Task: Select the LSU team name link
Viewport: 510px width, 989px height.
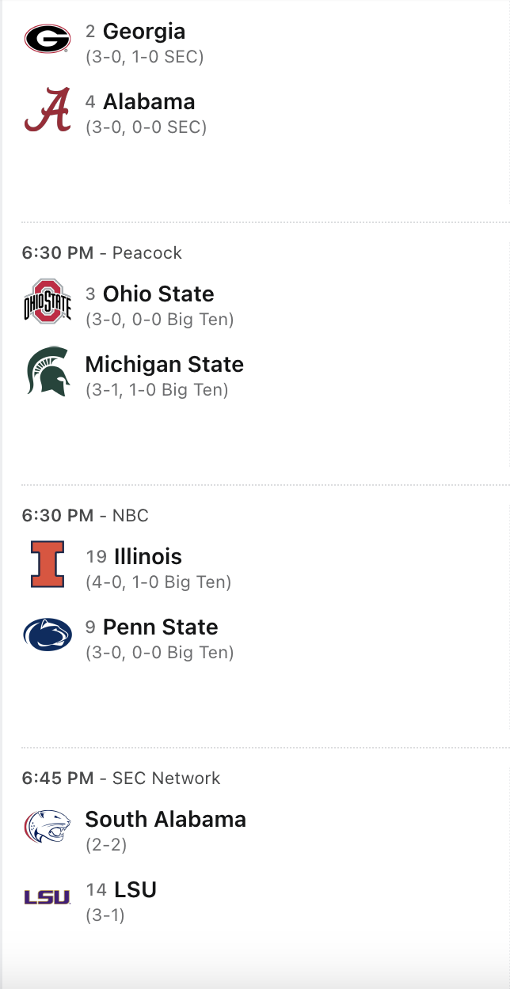Action: tap(135, 890)
